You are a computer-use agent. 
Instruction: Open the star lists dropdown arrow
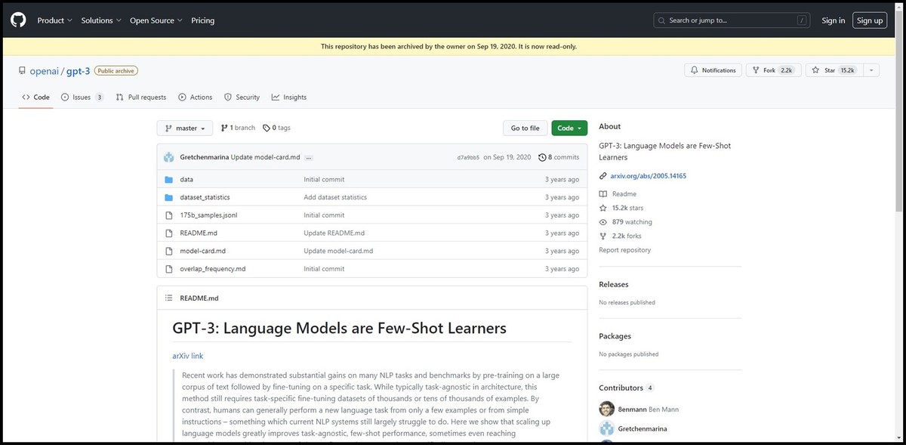871,70
